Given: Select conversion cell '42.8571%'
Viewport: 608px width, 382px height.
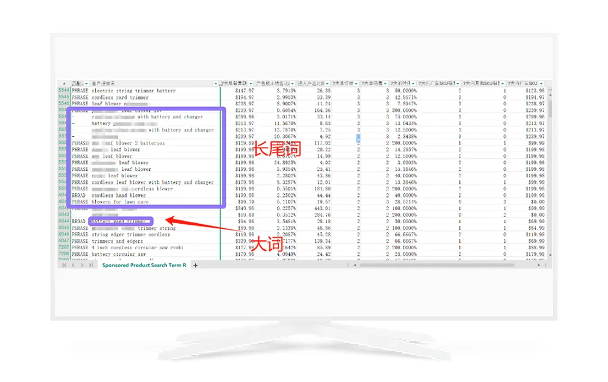Looking at the screenshot, I should 406,97.
